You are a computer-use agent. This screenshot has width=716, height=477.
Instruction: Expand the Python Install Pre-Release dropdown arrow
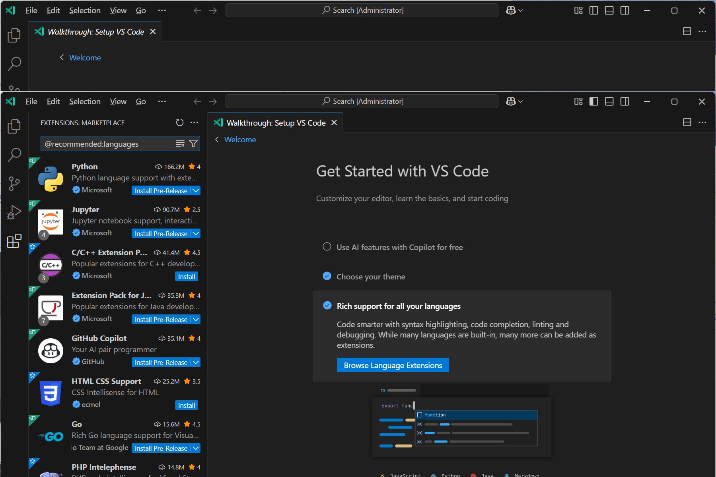pos(196,191)
